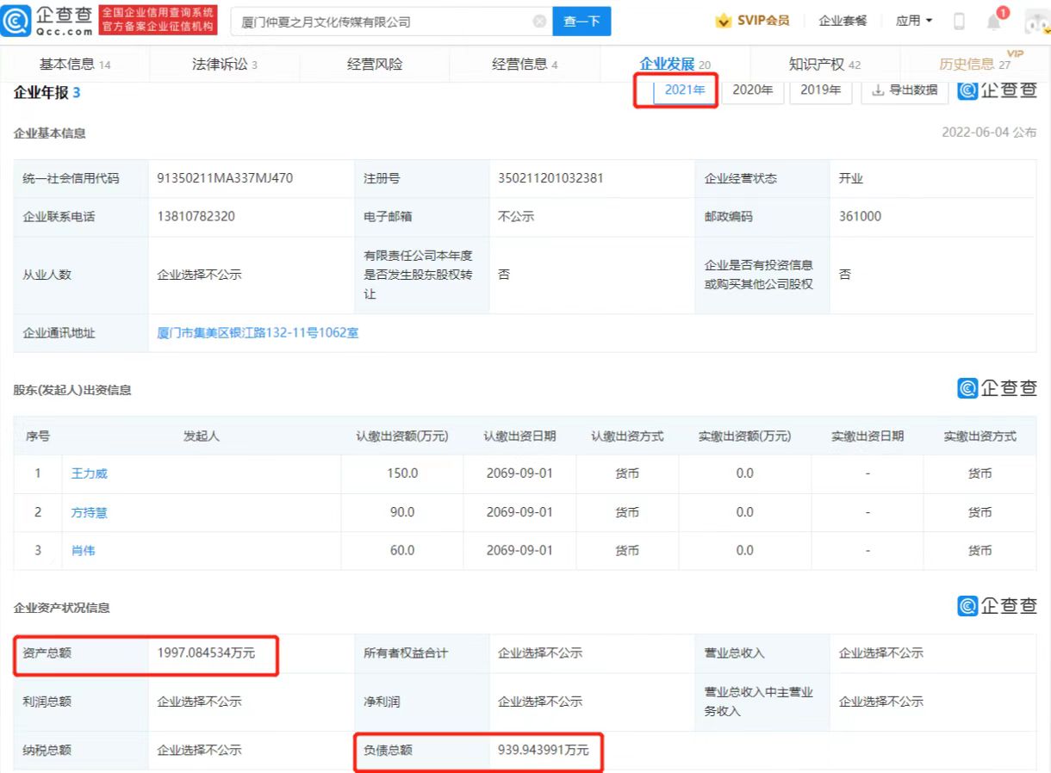Switch to the 2019年 annual report

820,90
